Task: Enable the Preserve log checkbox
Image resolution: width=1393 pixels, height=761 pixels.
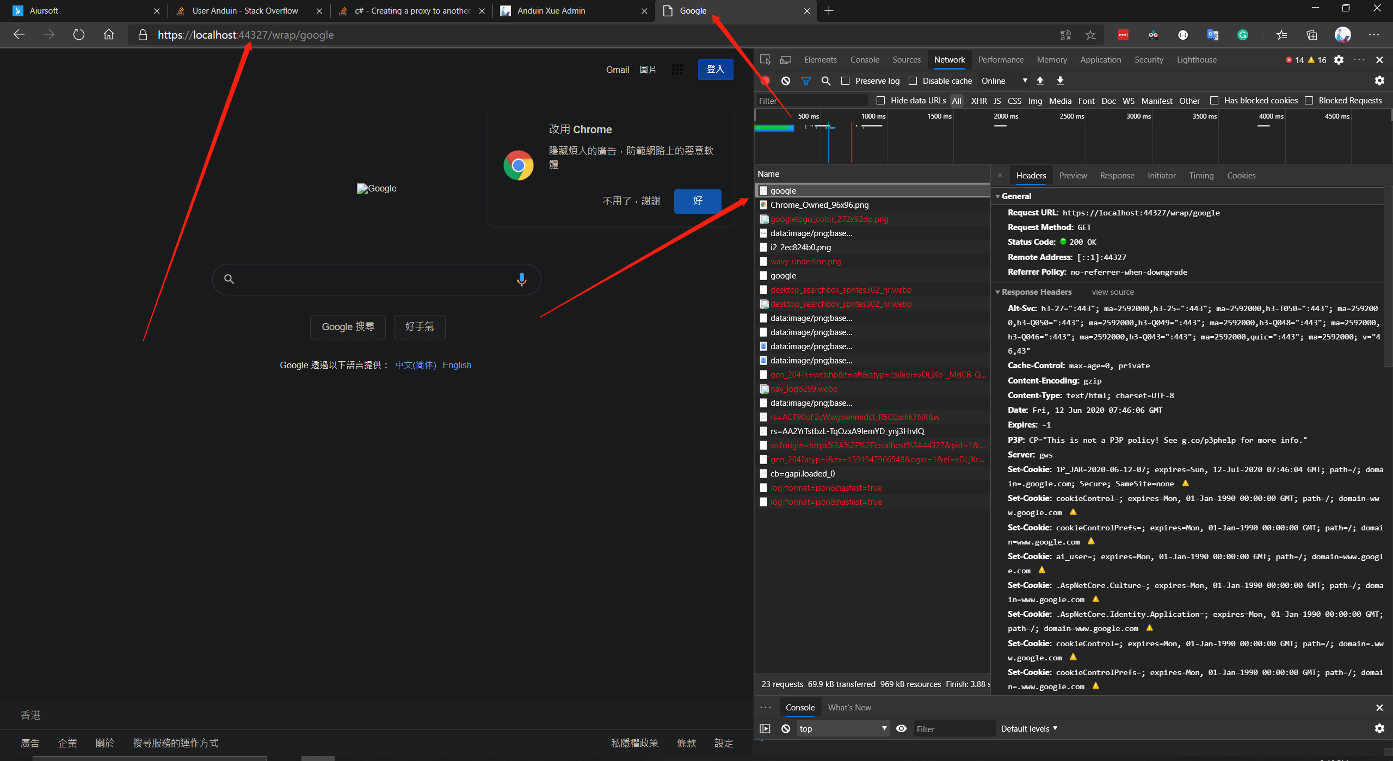Action: [x=845, y=81]
